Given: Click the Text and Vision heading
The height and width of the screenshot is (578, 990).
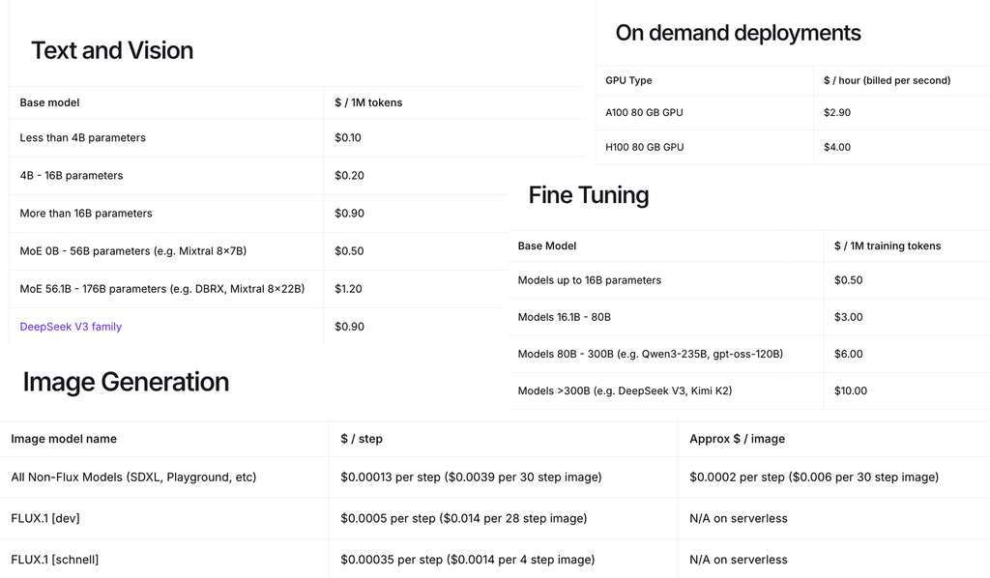Looking at the screenshot, I should pos(112,51).
